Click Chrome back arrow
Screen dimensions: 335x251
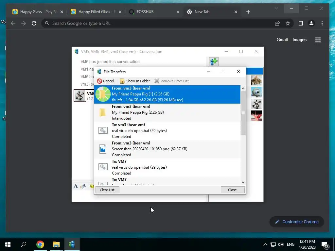[13, 23]
